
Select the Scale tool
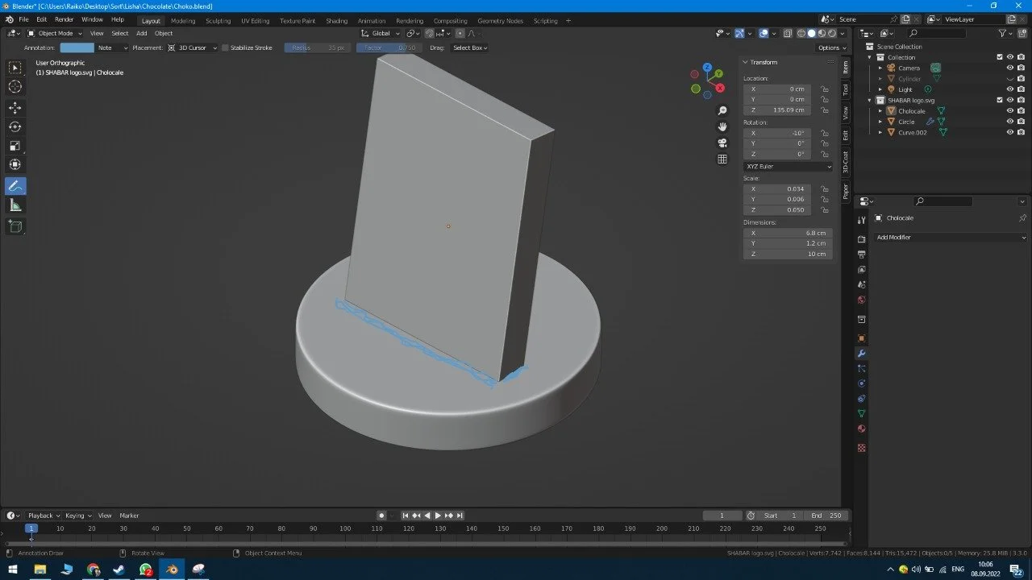point(15,146)
